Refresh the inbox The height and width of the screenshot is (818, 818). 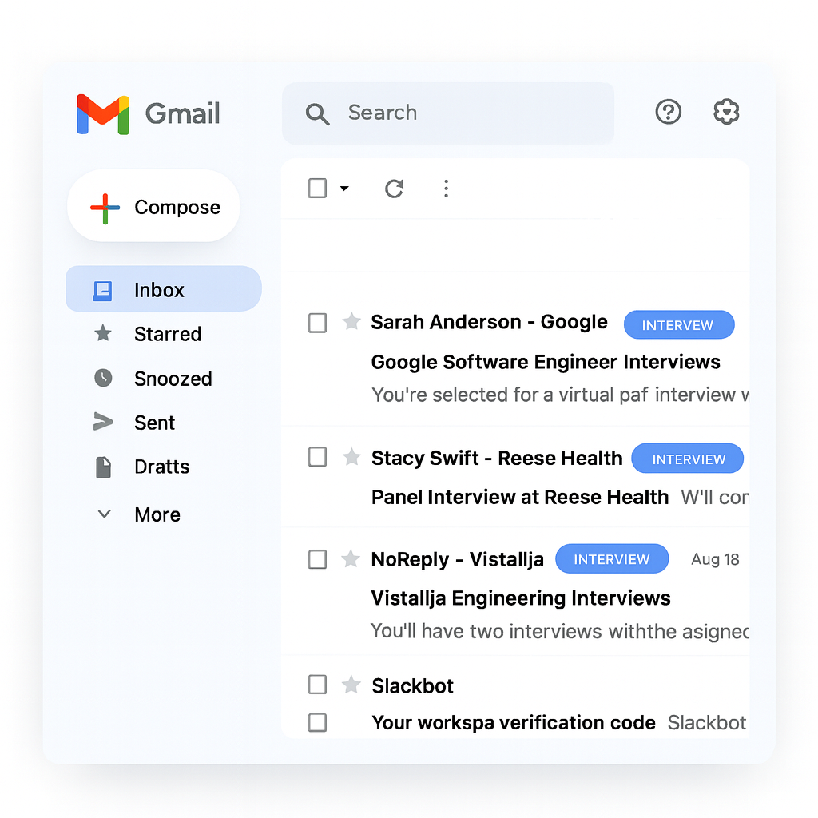tap(394, 189)
